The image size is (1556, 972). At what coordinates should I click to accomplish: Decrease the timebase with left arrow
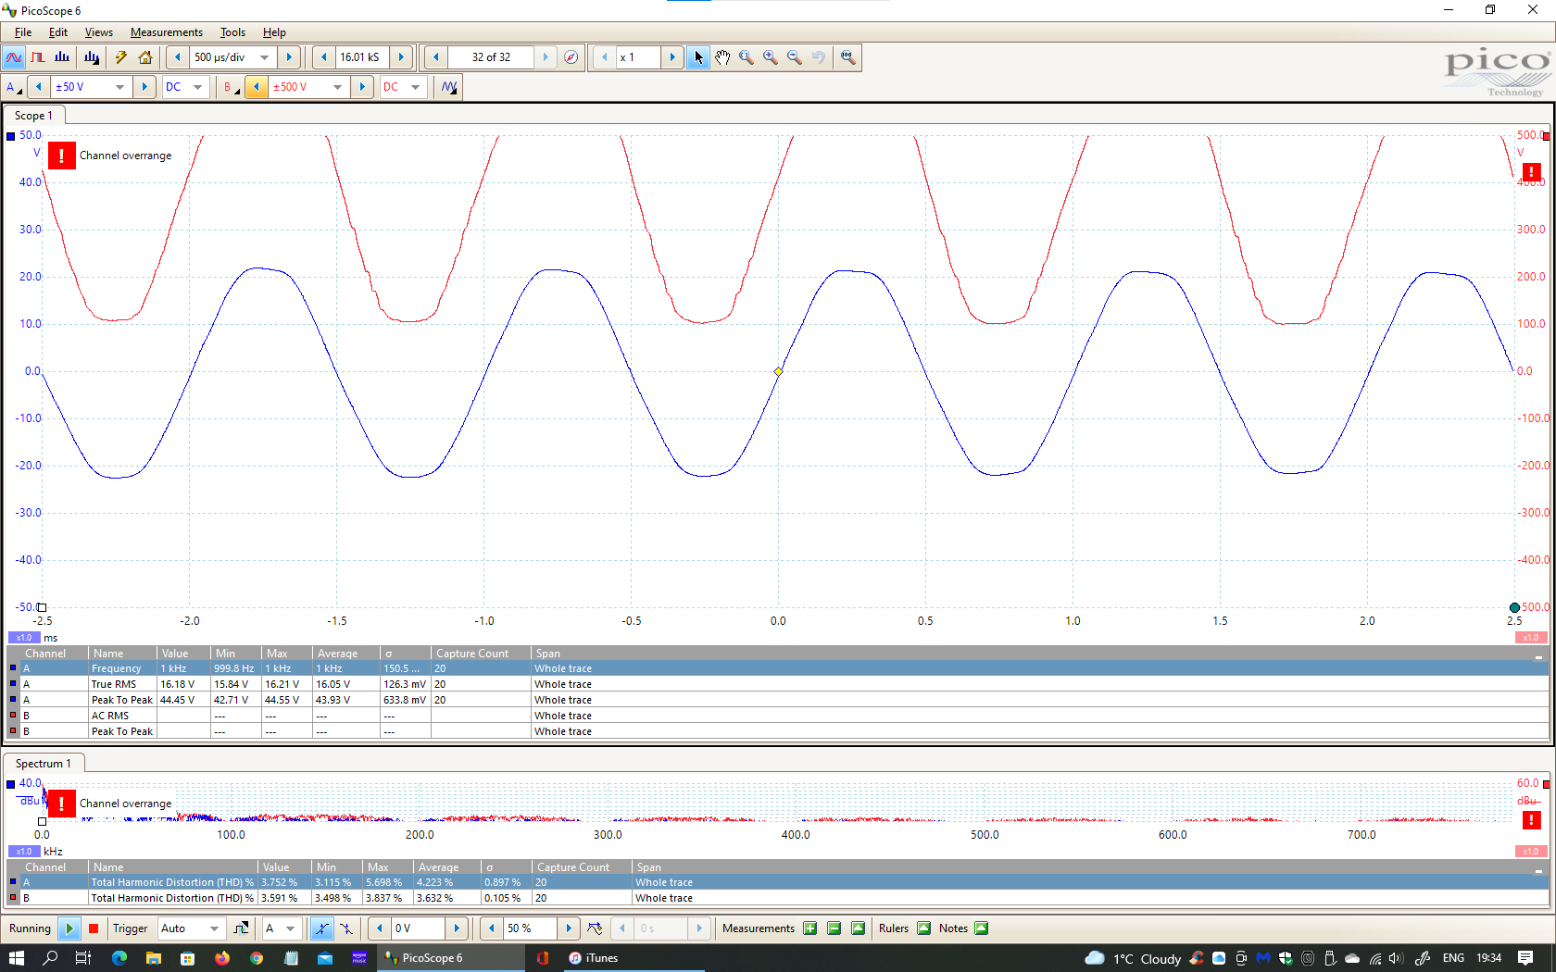(x=178, y=57)
